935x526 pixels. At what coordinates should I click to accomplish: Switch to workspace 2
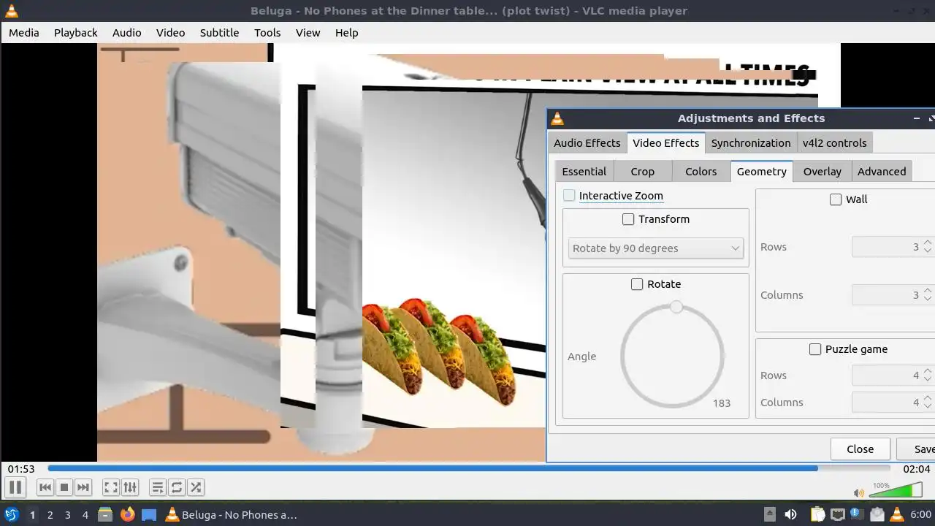(x=50, y=514)
